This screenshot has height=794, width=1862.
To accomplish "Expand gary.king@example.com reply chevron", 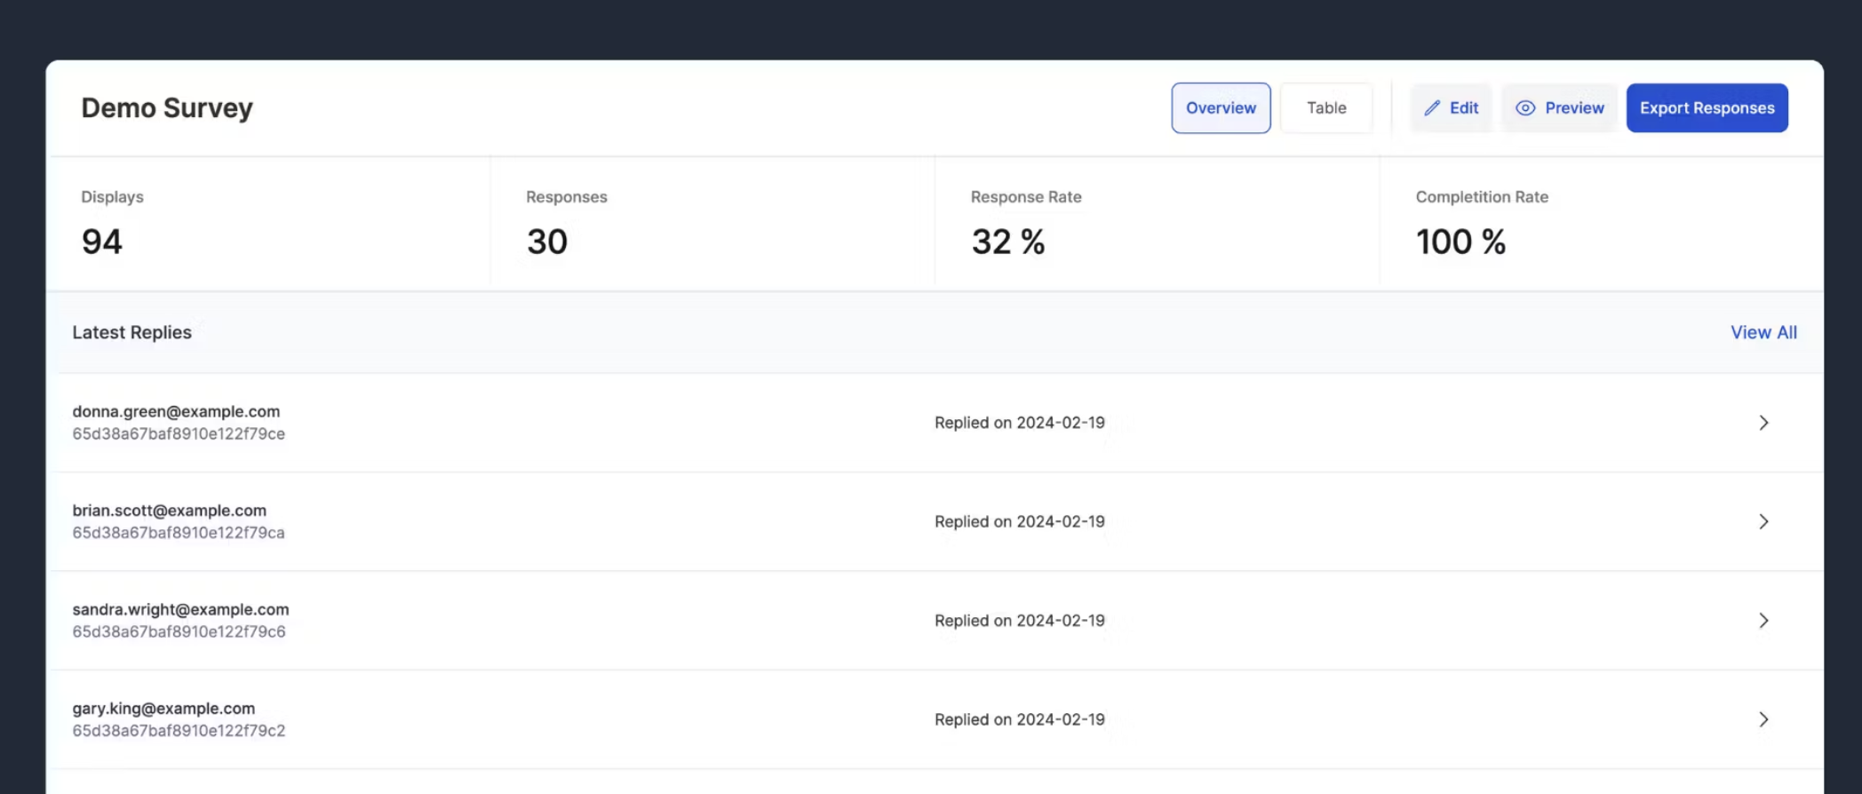I will point(1763,719).
